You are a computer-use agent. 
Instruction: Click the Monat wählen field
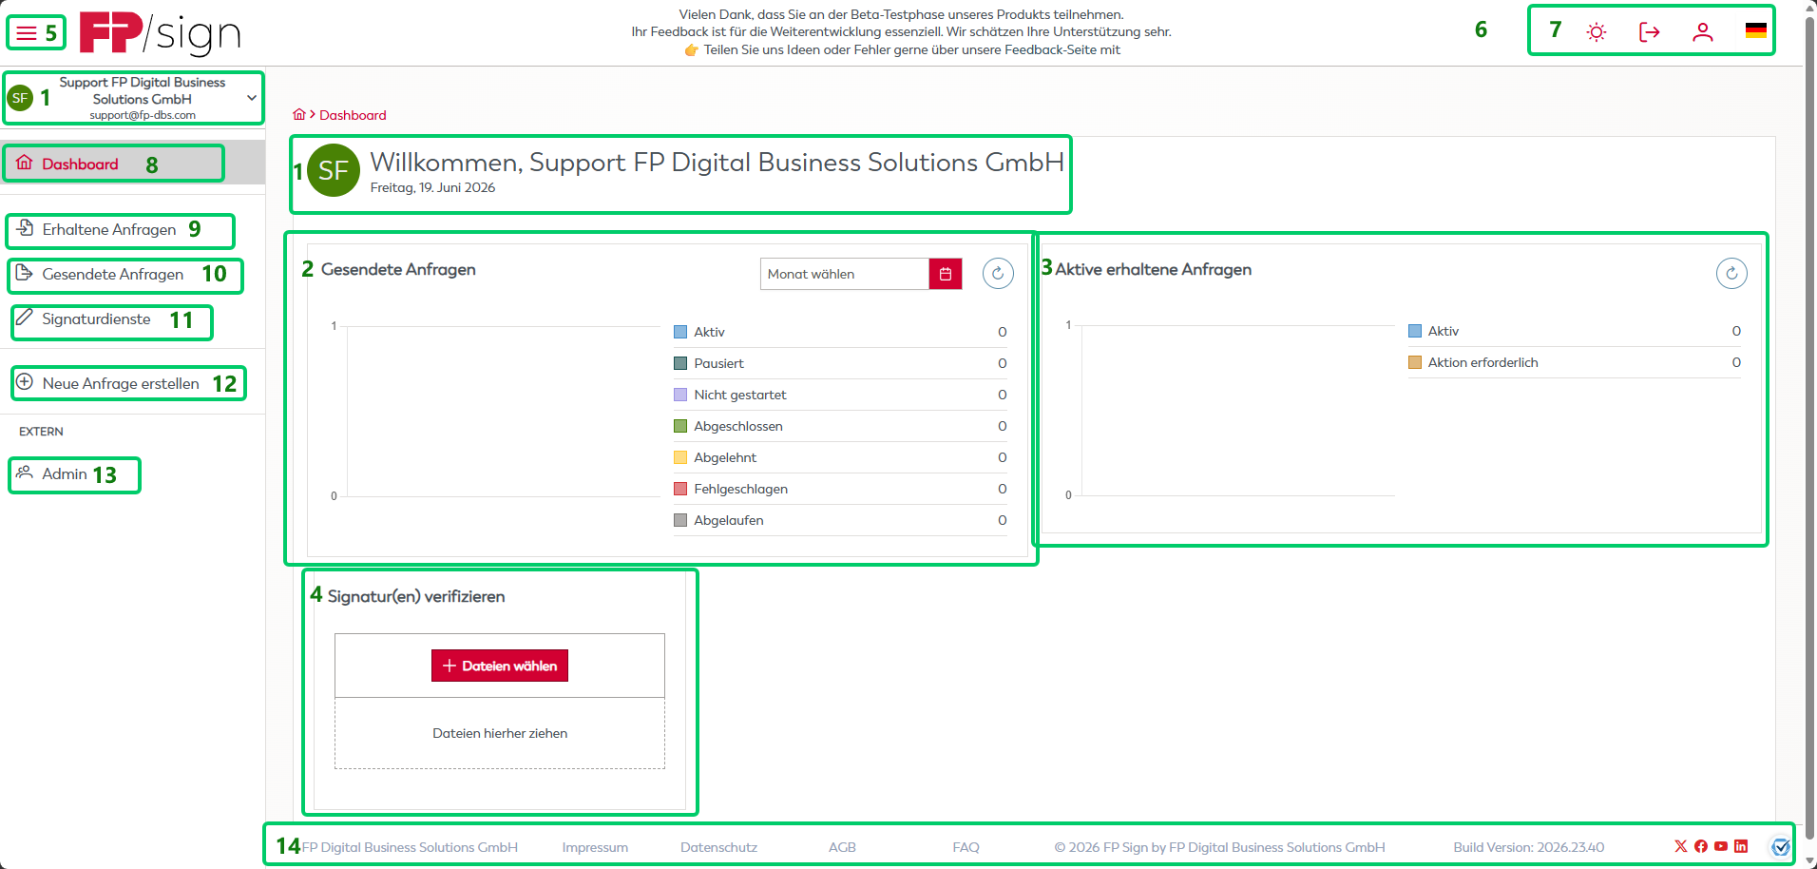(x=845, y=274)
